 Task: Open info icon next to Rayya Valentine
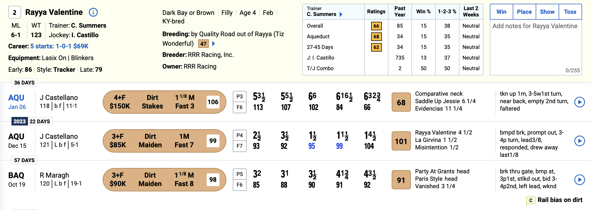(93, 12)
